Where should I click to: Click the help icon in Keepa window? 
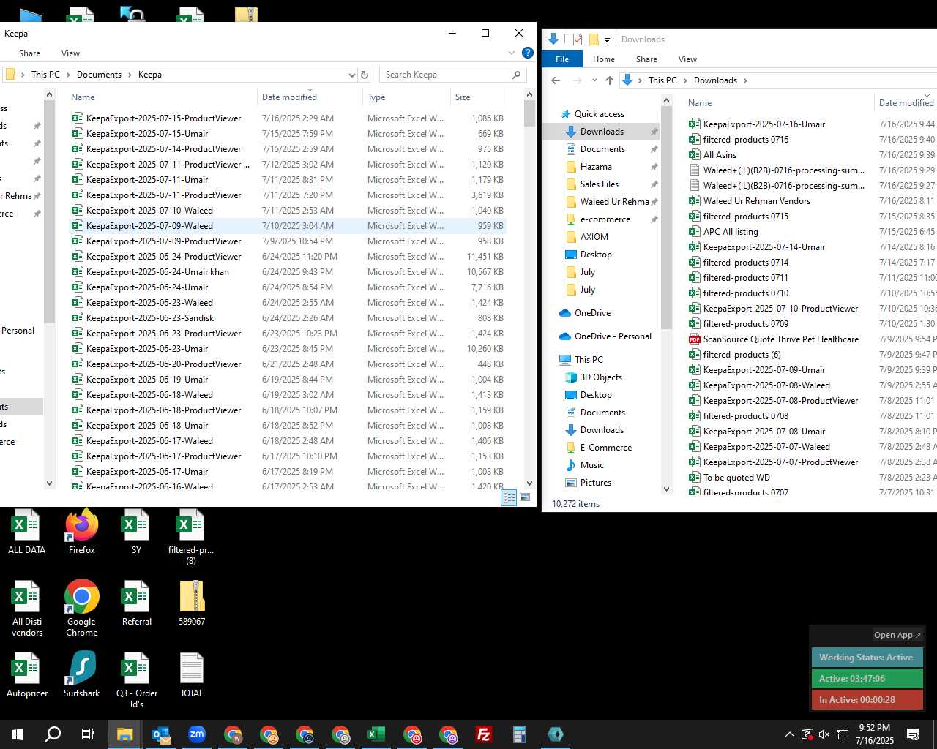[x=527, y=53]
